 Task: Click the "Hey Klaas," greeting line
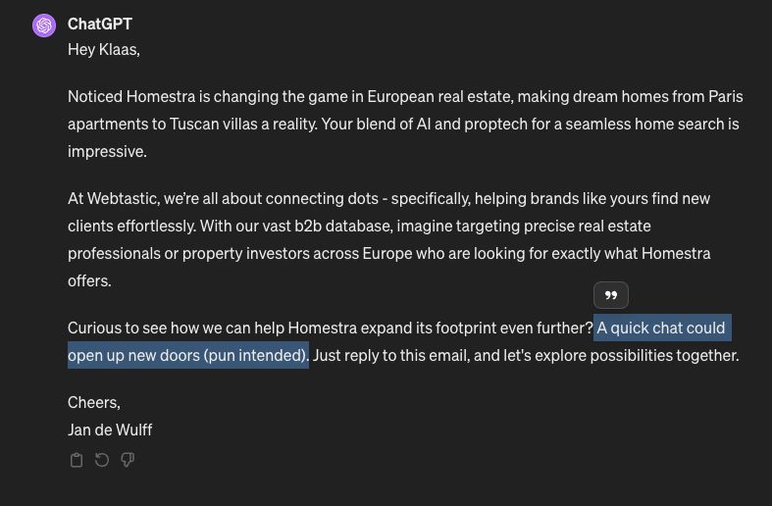point(104,49)
